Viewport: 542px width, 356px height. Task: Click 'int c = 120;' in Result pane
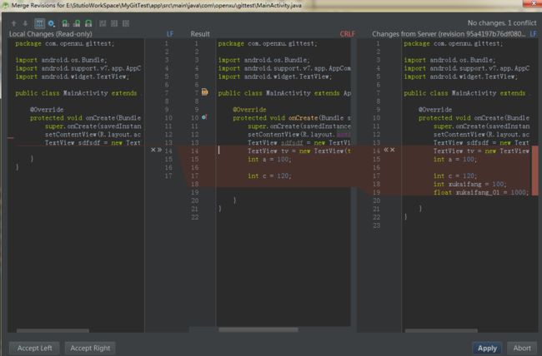269,176
